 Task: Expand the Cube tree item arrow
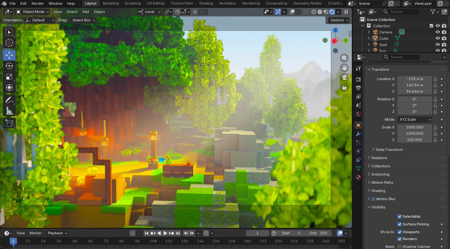click(369, 39)
